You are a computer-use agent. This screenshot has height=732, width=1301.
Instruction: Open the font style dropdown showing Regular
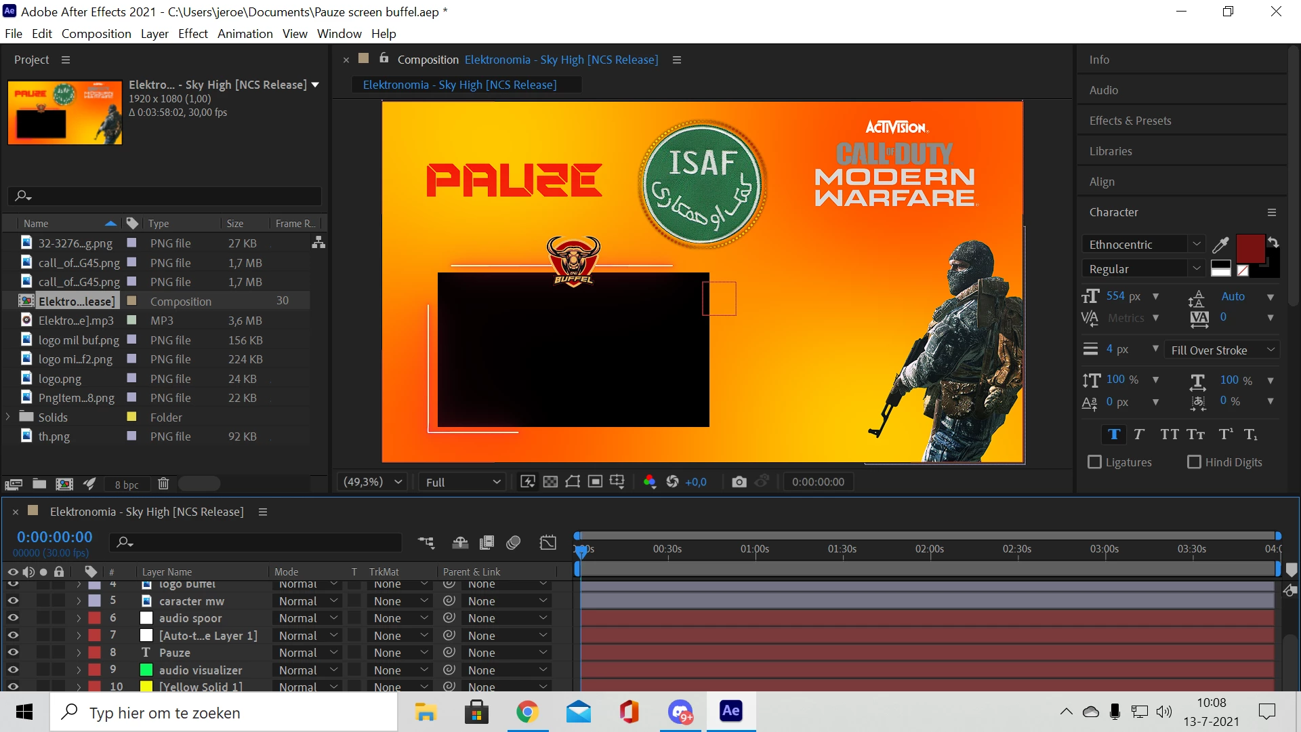[1142, 269]
